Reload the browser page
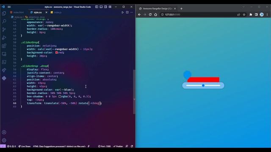The width and height of the screenshot is (271, 152). tap(150, 15)
